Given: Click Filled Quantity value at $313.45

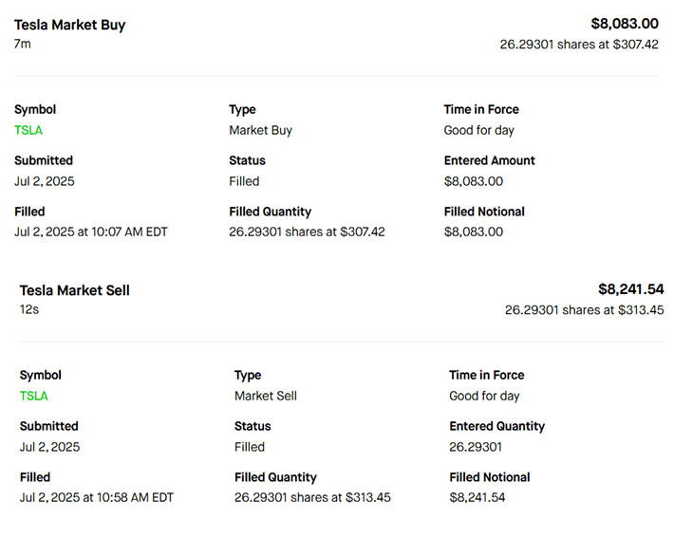Looking at the screenshot, I should point(312,497).
